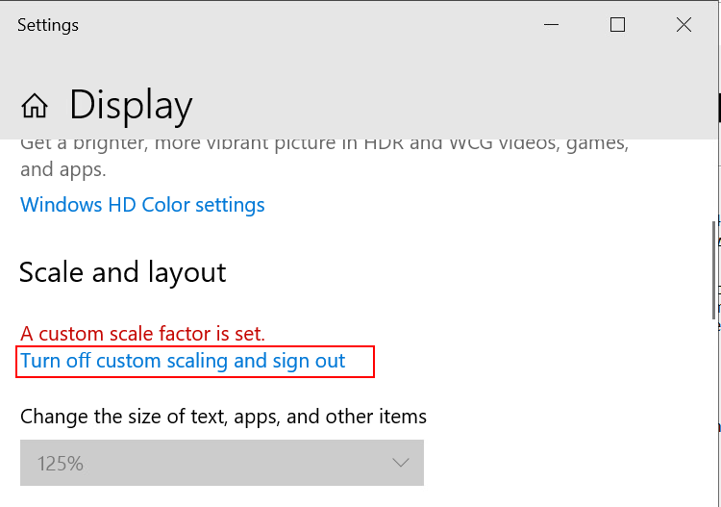Click the Display page heading
This screenshot has width=721, height=507.
point(131,105)
